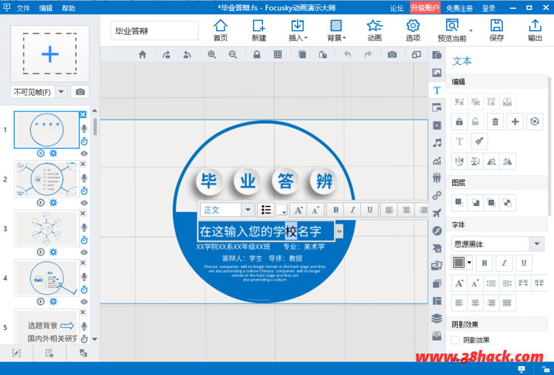Open the 背景 background dropdown

click(336, 30)
